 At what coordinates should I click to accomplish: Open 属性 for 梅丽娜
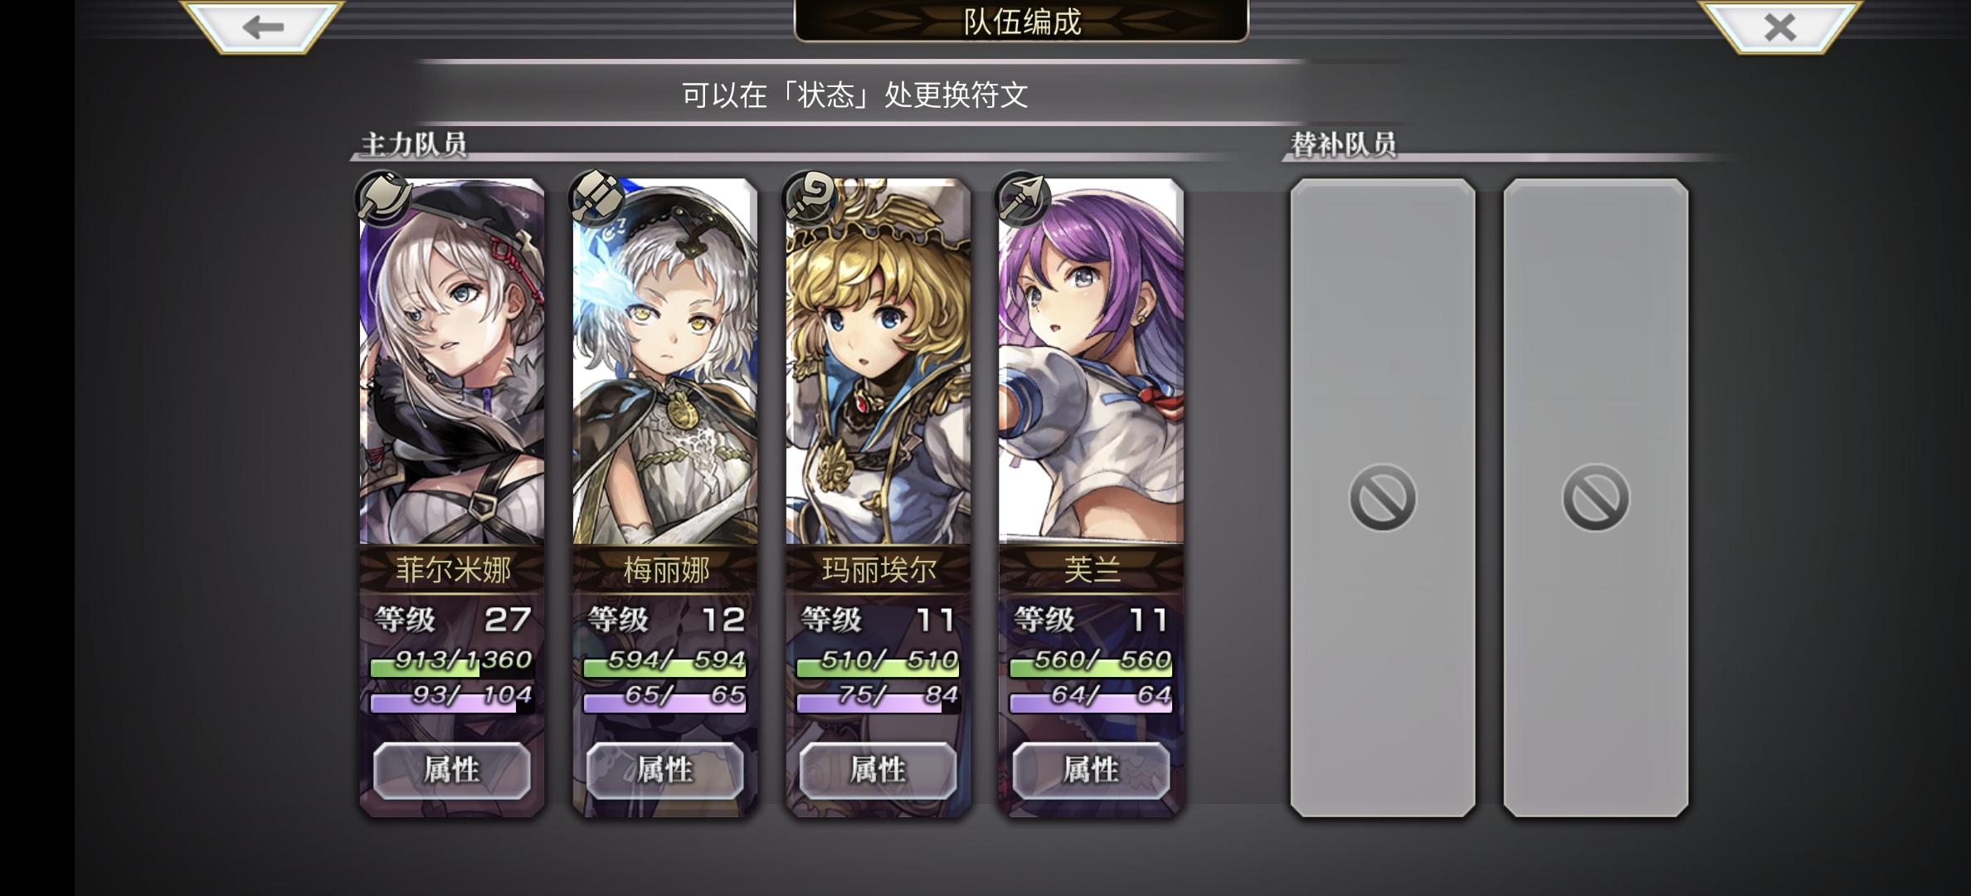[665, 770]
